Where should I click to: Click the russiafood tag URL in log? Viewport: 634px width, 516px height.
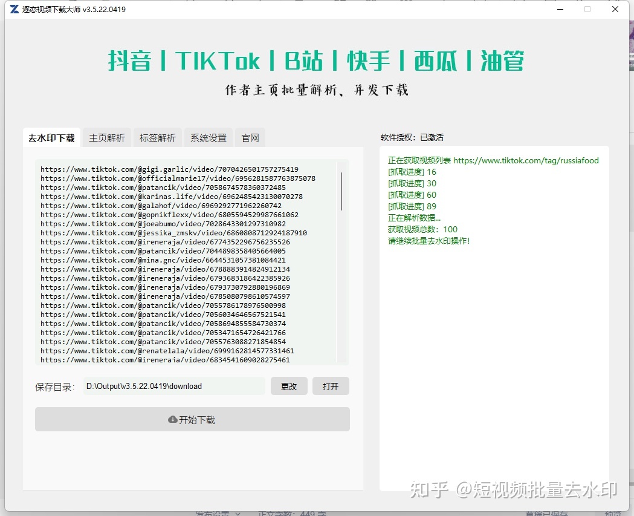526,161
